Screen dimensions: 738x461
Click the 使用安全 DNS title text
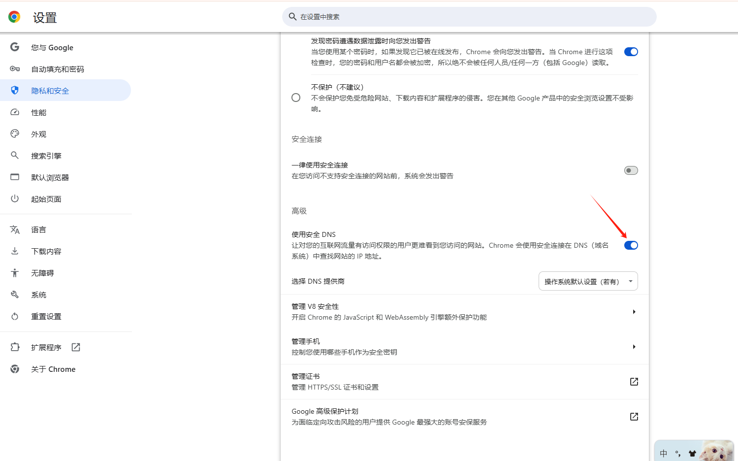(x=314, y=234)
